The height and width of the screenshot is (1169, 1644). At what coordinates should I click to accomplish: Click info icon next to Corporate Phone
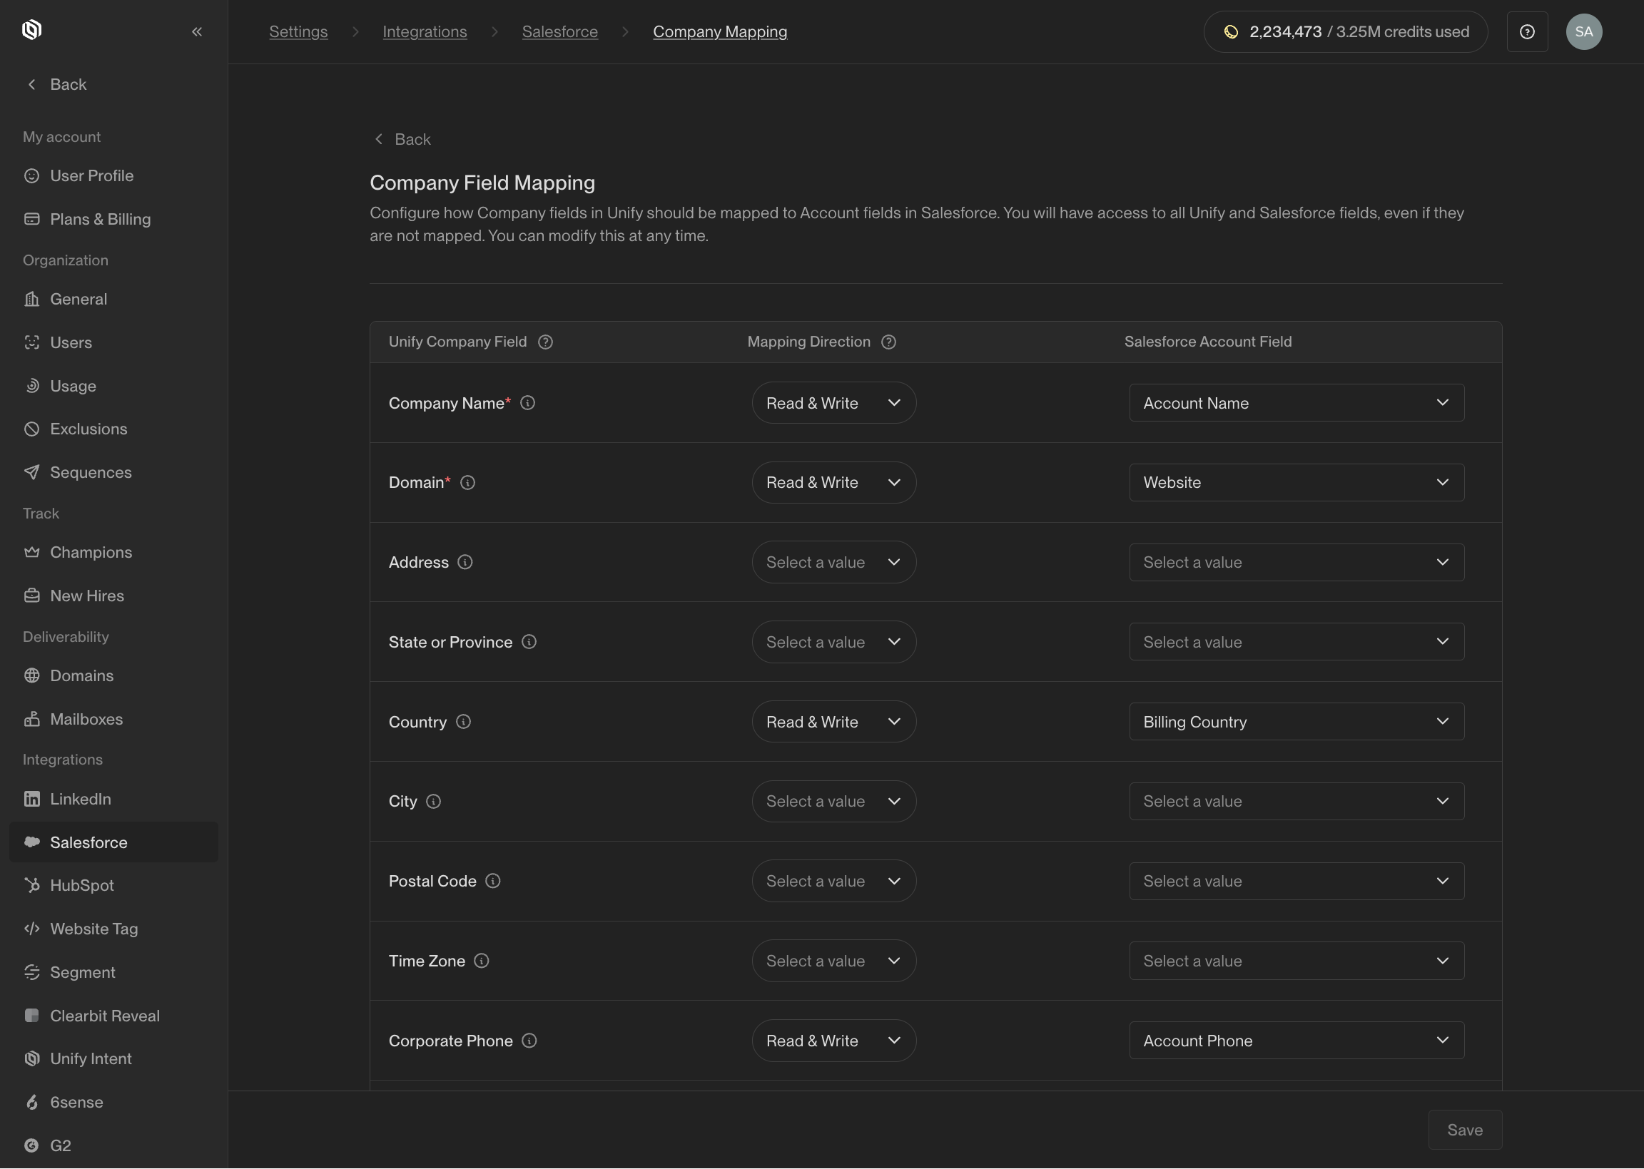tap(529, 1041)
